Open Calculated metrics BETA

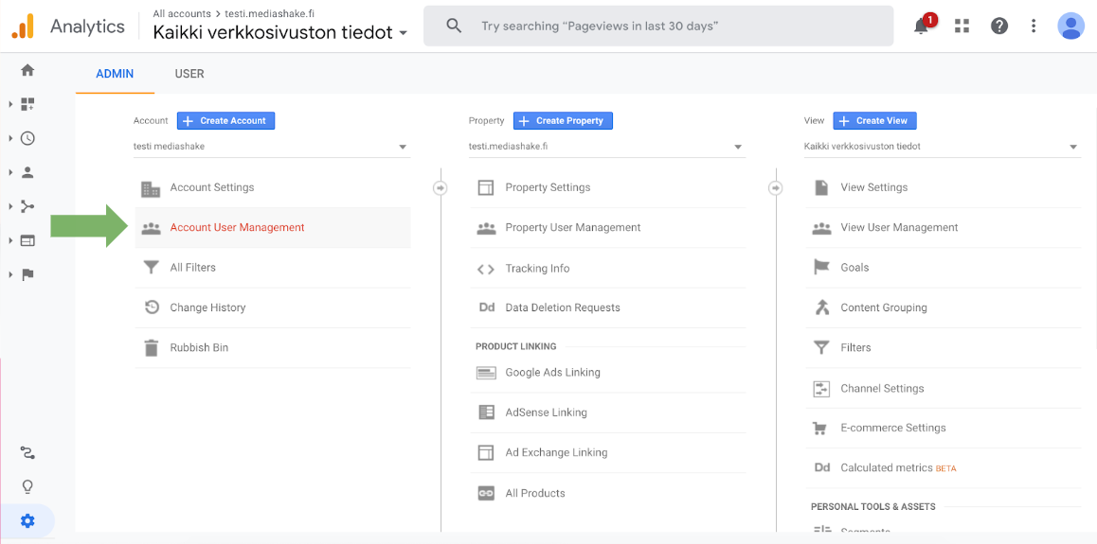(x=944, y=468)
